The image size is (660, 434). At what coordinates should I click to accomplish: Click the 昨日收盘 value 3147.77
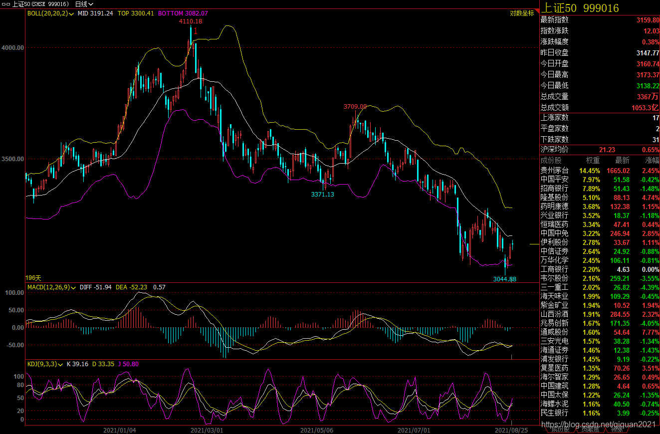click(648, 53)
